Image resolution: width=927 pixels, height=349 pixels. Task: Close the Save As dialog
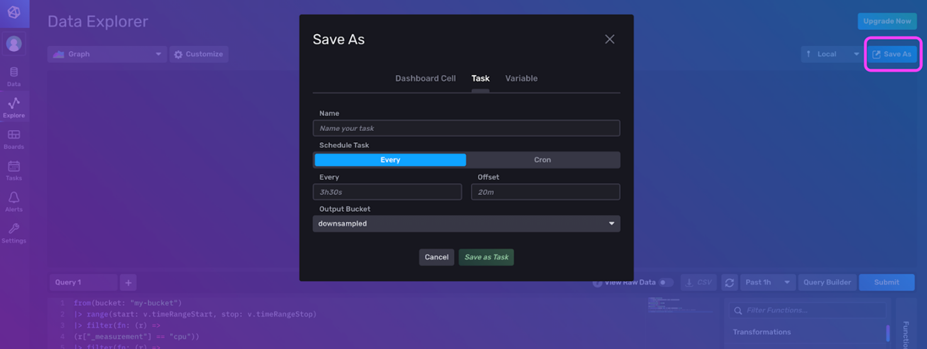click(609, 39)
